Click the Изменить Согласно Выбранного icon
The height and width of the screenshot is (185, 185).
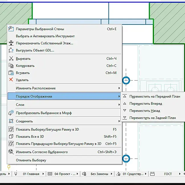pos(11,152)
